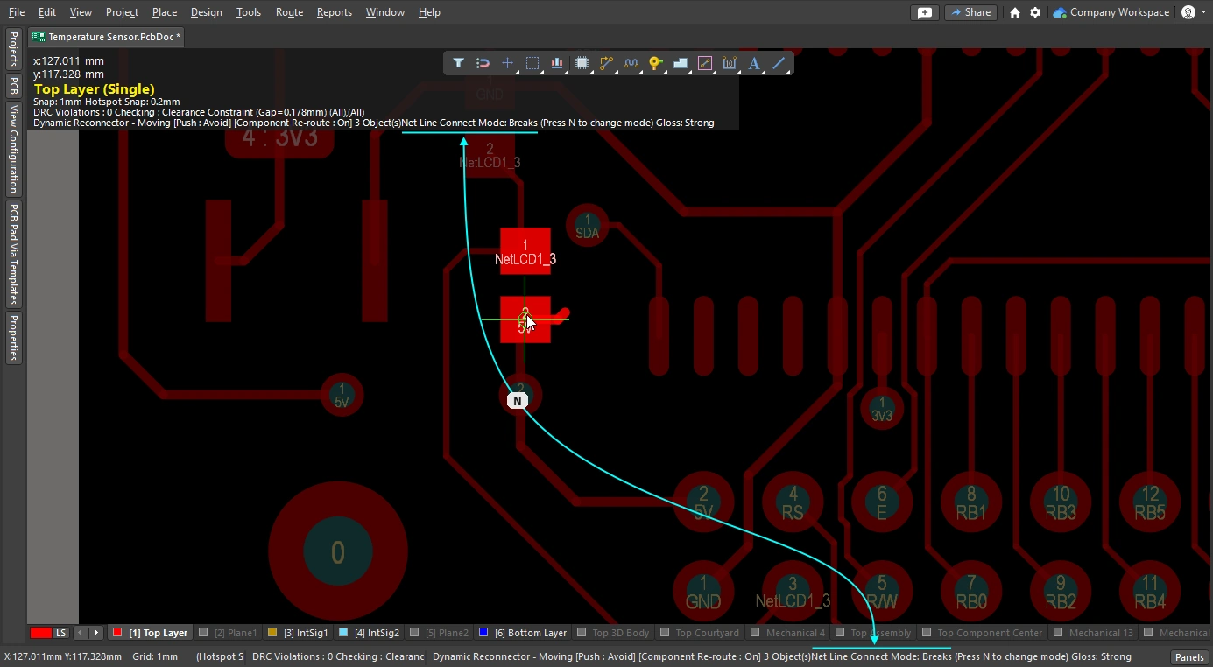Viewport: 1213px width, 667px height.
Task: Select the [1] Top Layer tab
Action: [151, 633]
